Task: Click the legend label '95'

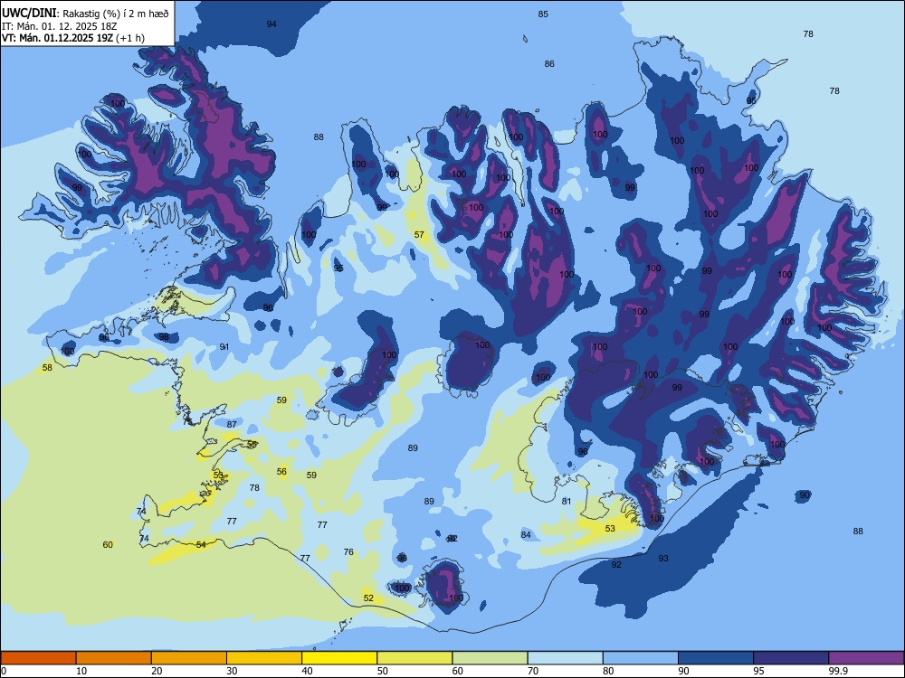Action: click(758, 671)
